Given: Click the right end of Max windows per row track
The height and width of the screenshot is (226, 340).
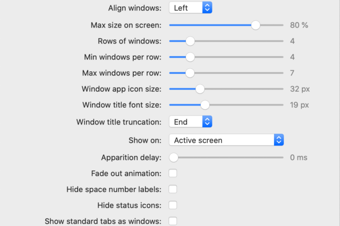Looking at the screenshot, I should click(x=282, y=73).
